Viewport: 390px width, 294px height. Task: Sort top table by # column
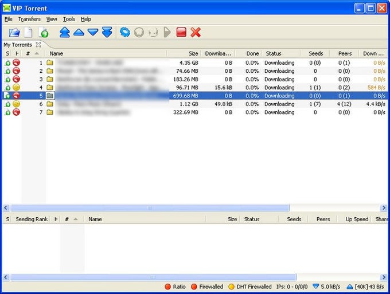click(x=33, y=53)
